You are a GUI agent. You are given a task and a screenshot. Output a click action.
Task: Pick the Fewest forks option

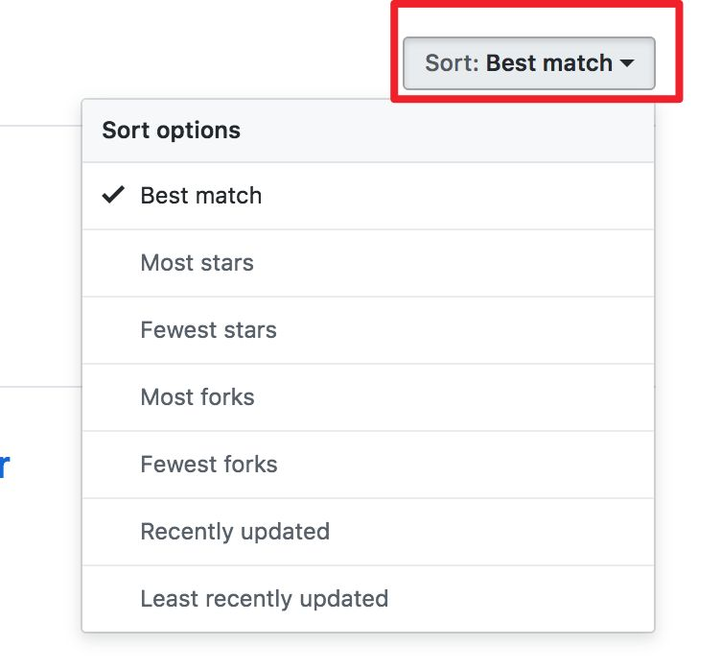pos(209,465)
